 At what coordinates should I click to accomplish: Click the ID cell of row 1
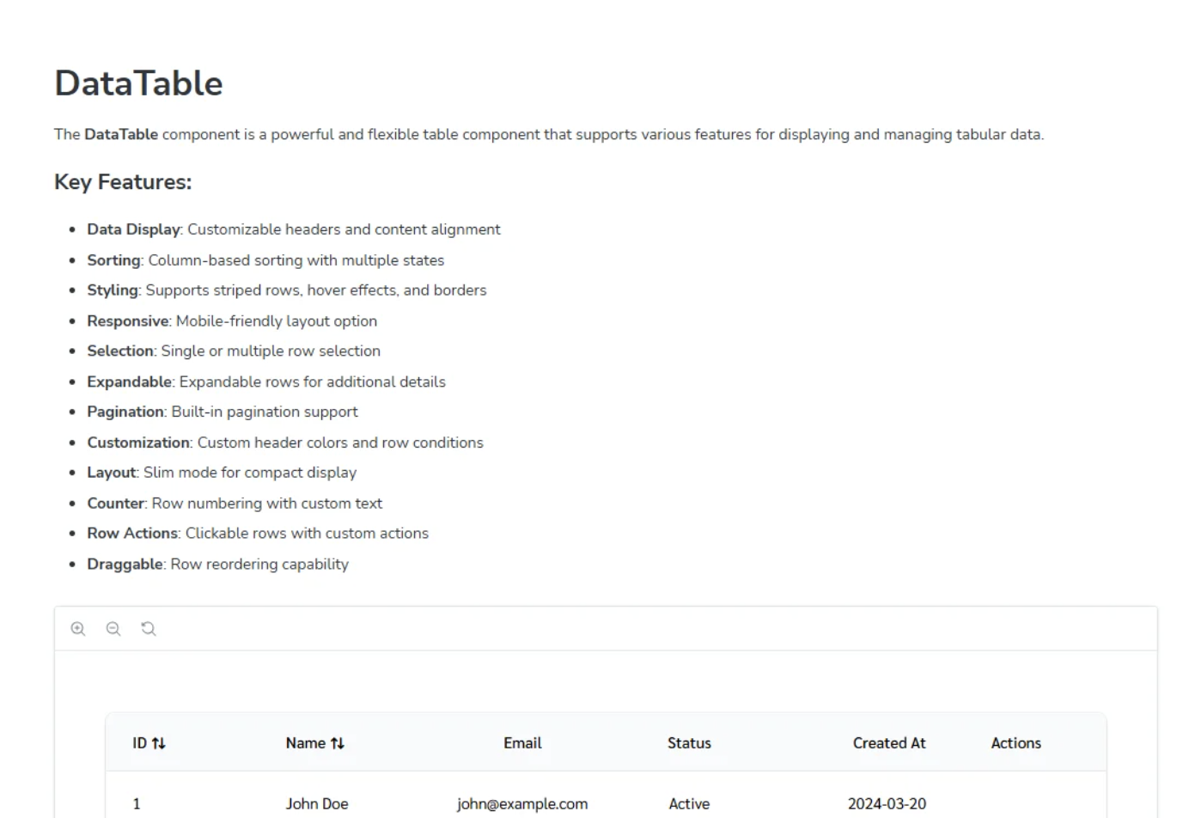point(137,804)
